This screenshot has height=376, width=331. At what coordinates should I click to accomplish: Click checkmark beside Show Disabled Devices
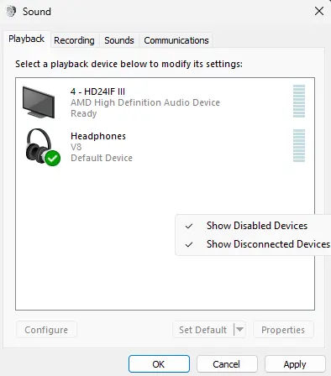(x=189, y=226)
